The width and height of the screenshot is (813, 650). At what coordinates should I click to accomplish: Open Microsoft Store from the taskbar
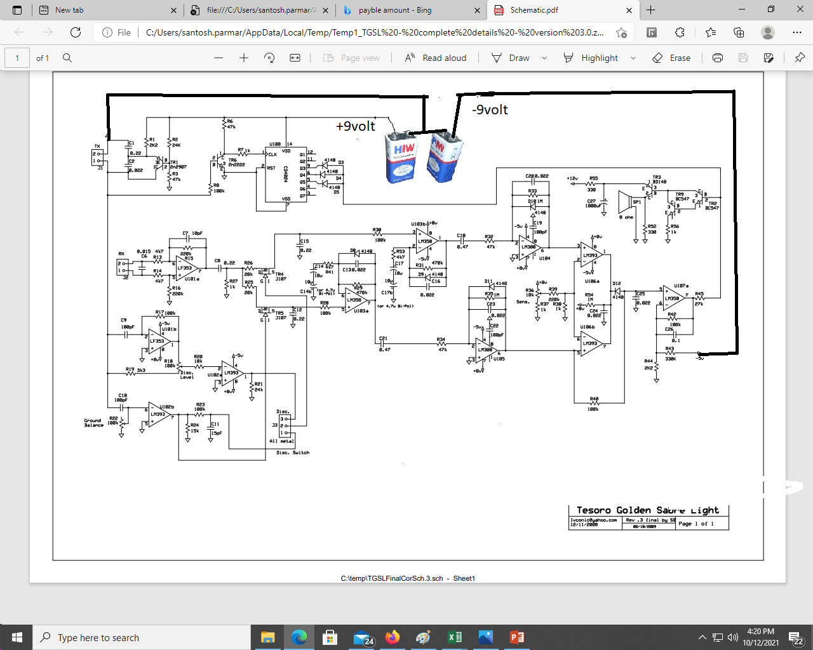tap(330, 637)
